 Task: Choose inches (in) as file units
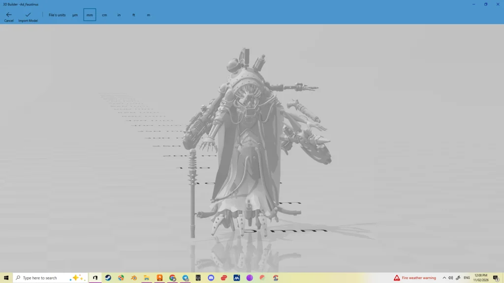pos(119,15)
